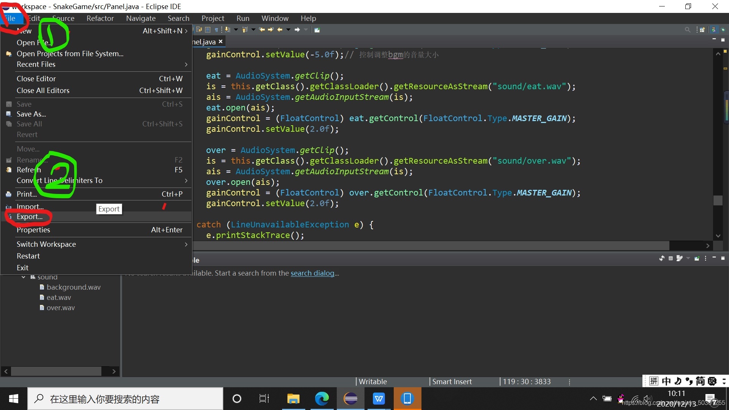Click the toolbar search magnifier icon
Viewport: 729px width, 410px height.
pos(687,30)
